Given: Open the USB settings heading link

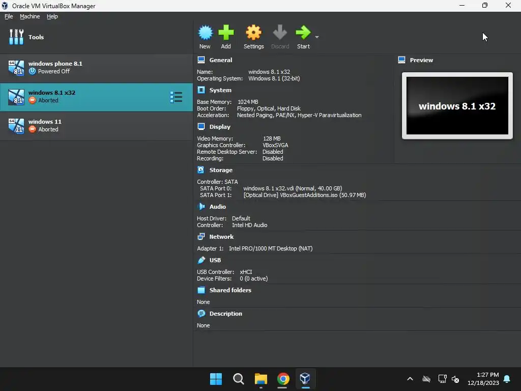Looking at the screenshot, I should click(x=215, y=260).
